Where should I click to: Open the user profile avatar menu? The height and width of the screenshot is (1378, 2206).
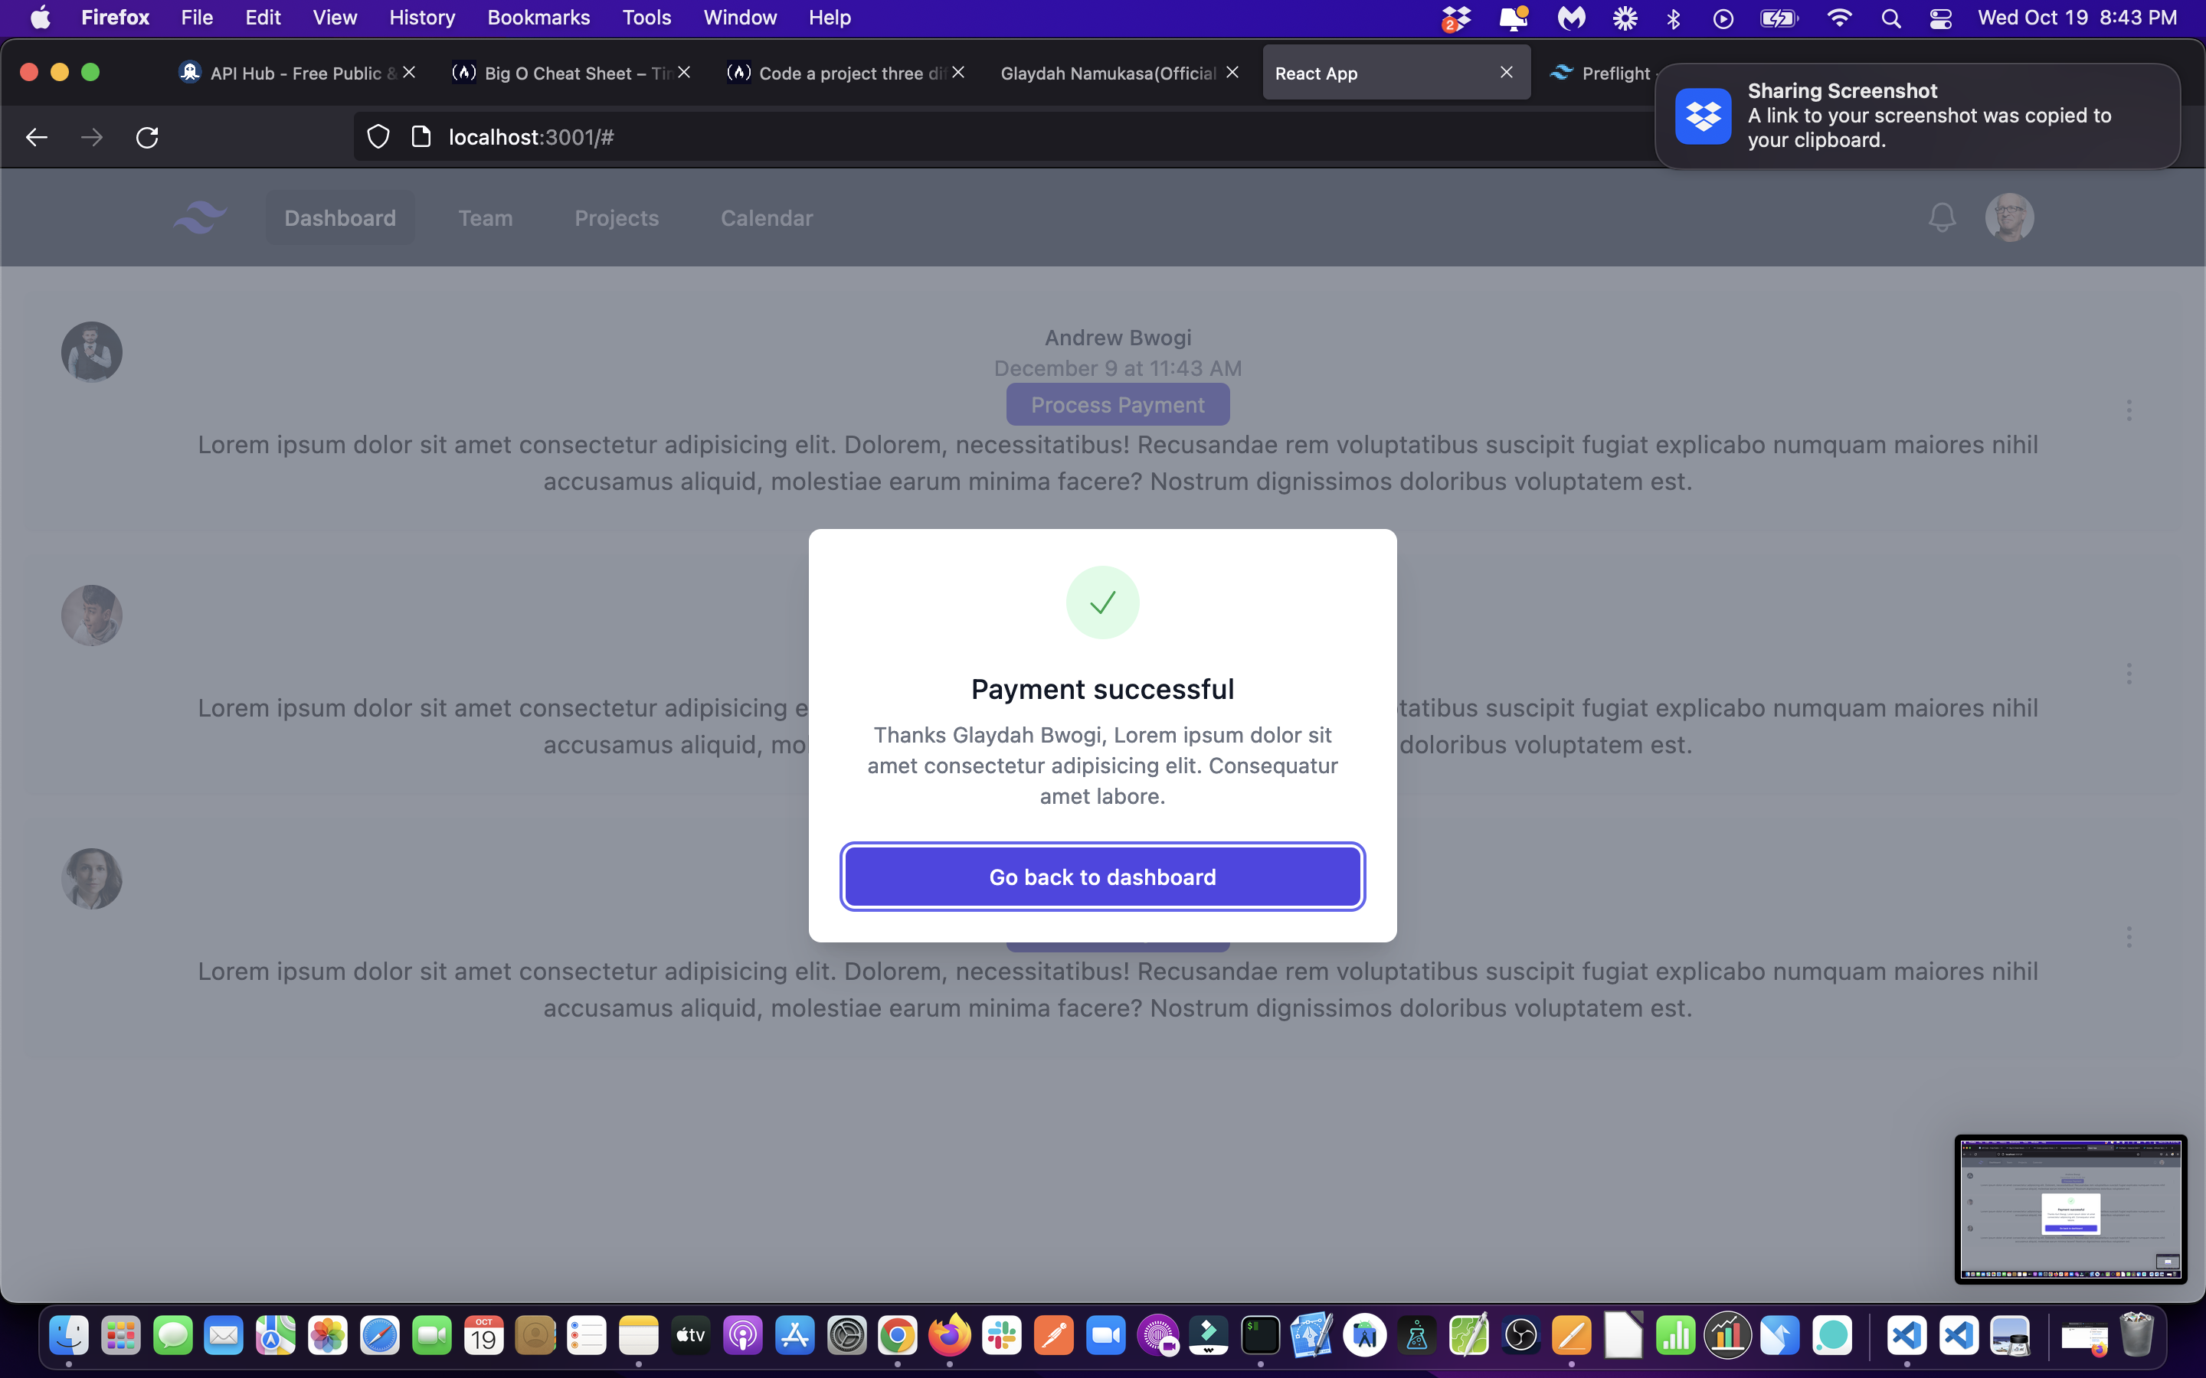pos(2009,218)
